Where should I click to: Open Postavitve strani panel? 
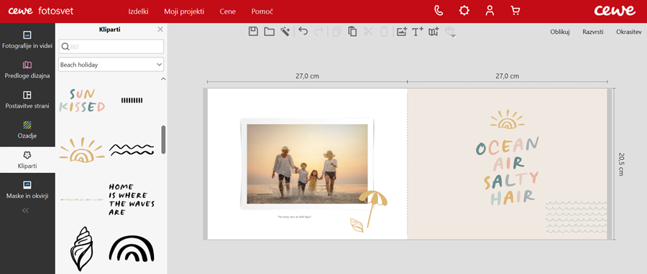[x=27, y=100]
